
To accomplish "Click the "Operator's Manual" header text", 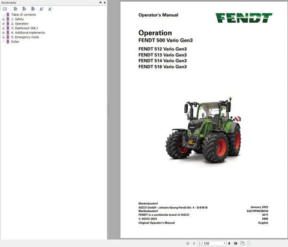I will (x=158, y=15).
